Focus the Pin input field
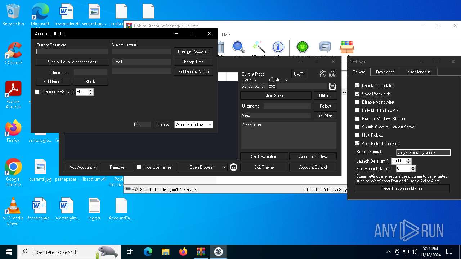Screen dimensions: 461x259 (142, 124)
